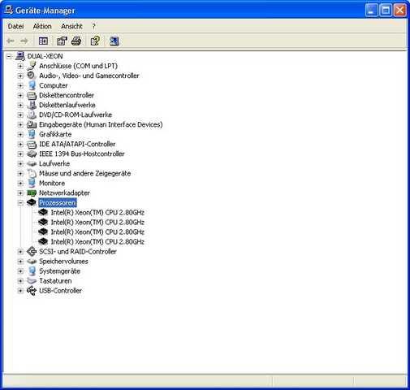Maximize the Geräte-Manager window
Viewport: 410px width, 390px height.
point(386,11)
